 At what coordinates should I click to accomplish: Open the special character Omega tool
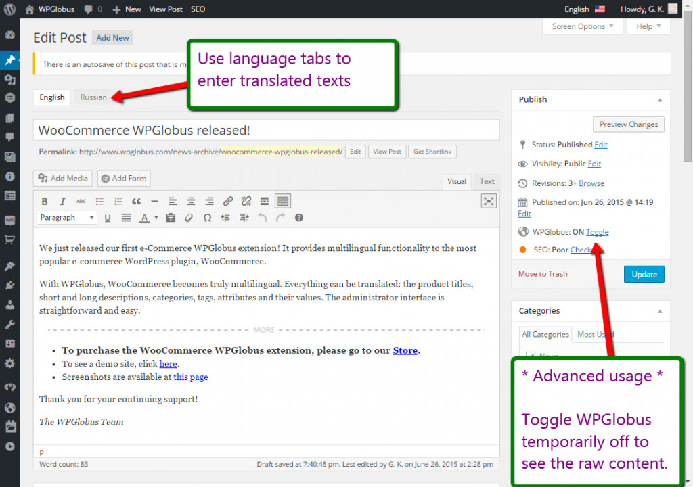coord(207,218)
